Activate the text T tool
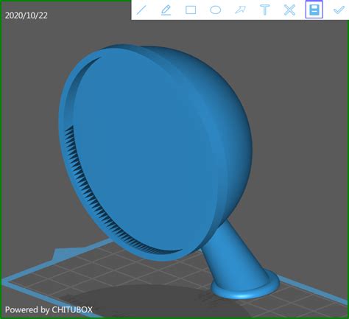This screenshot has width=349, height=319. [x=265, y=10]
